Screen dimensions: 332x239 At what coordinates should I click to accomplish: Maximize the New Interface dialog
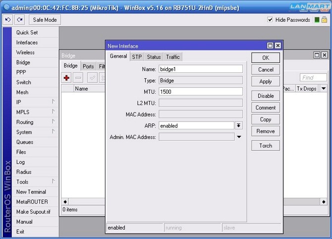270,46
